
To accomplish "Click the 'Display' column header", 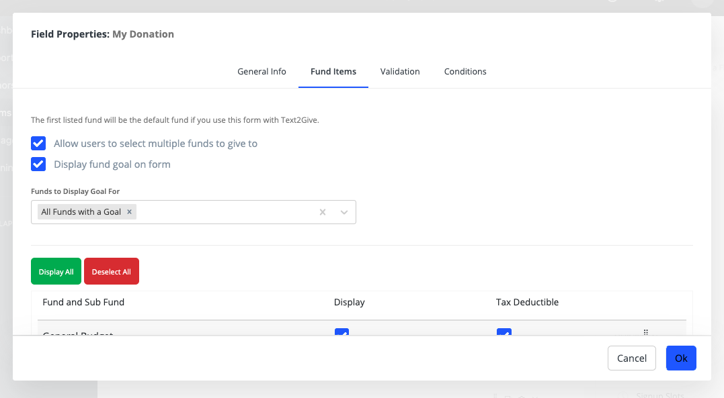I will 350,303.
